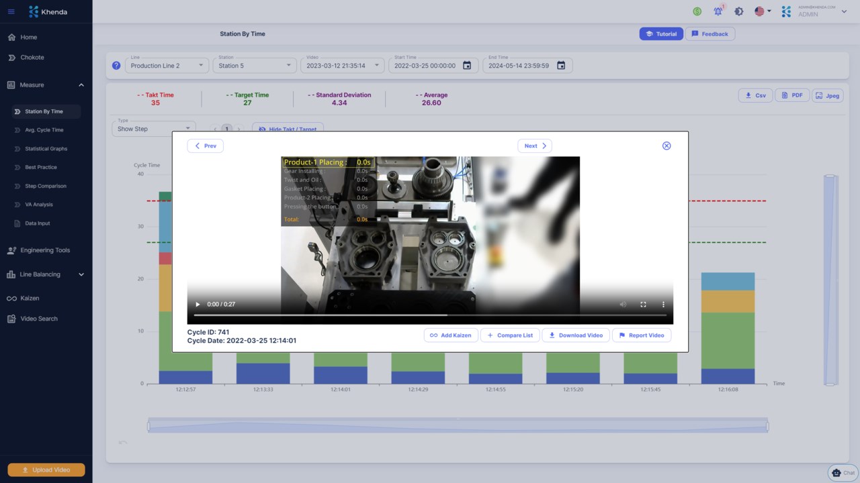Go to Avg. Cycle Time page
This screenshot has width=860, height=483.
pyautogui.click(x=44, y=130)
